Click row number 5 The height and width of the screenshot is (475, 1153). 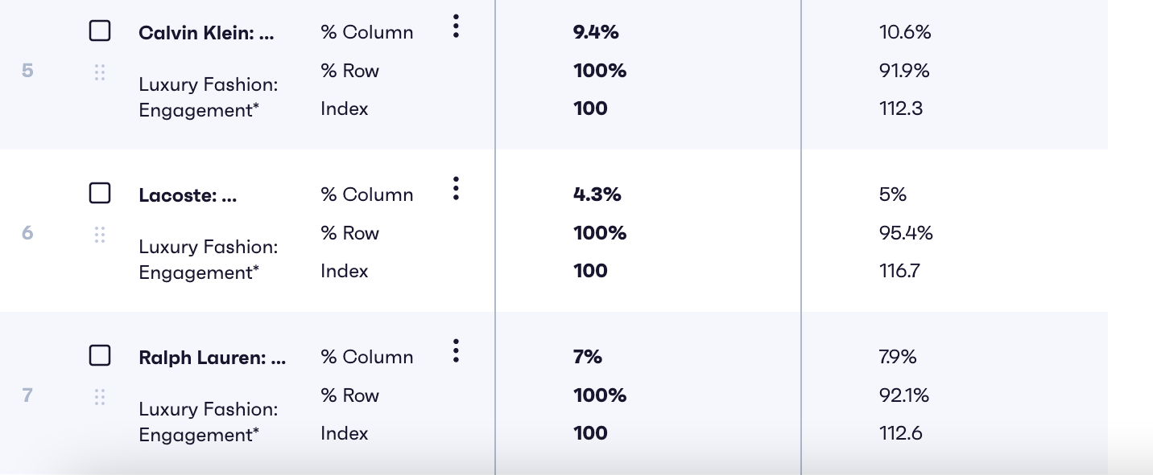click(x=27, y=71)
